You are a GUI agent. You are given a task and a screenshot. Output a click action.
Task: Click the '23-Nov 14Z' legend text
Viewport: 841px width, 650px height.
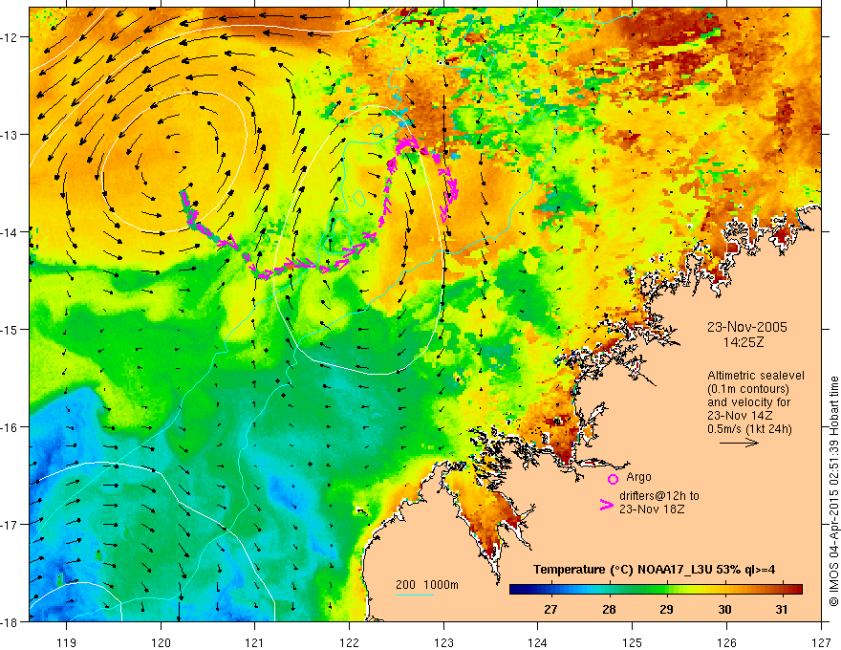click(740, 416)
